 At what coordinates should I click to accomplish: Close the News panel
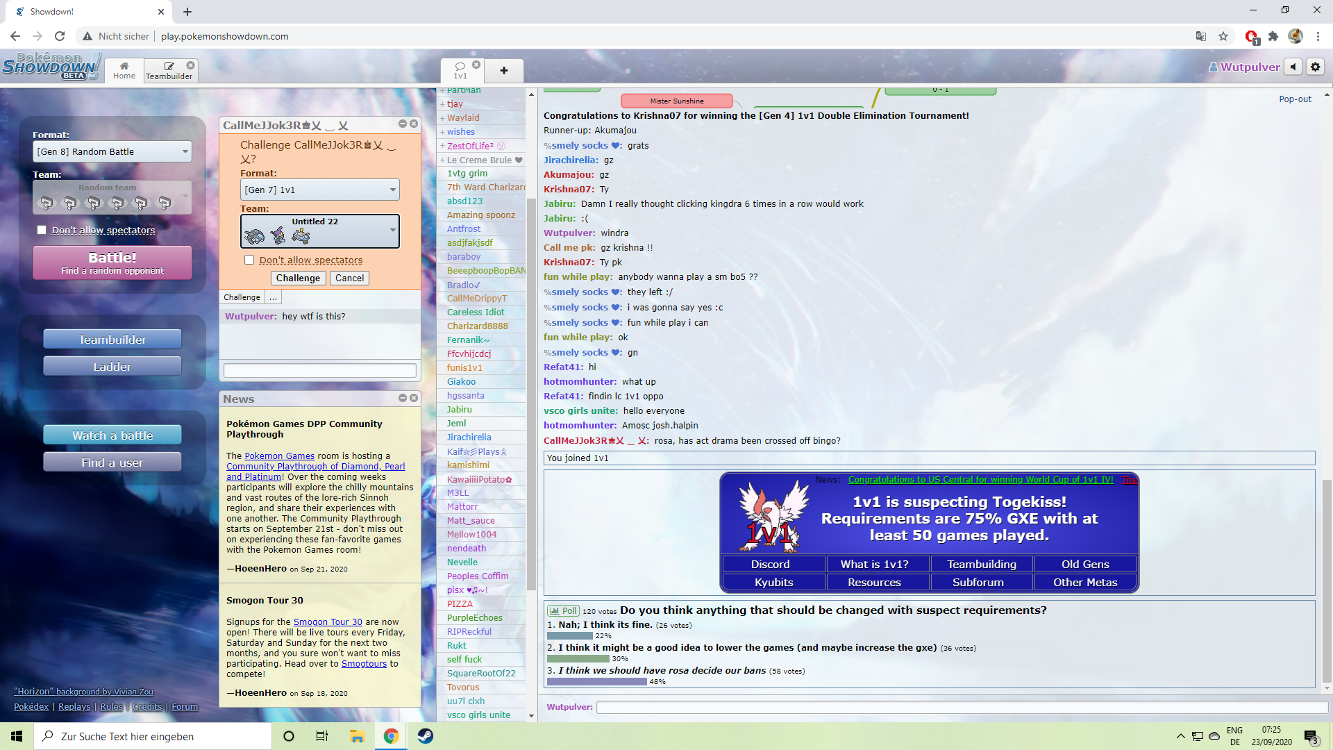coord(414,398)
